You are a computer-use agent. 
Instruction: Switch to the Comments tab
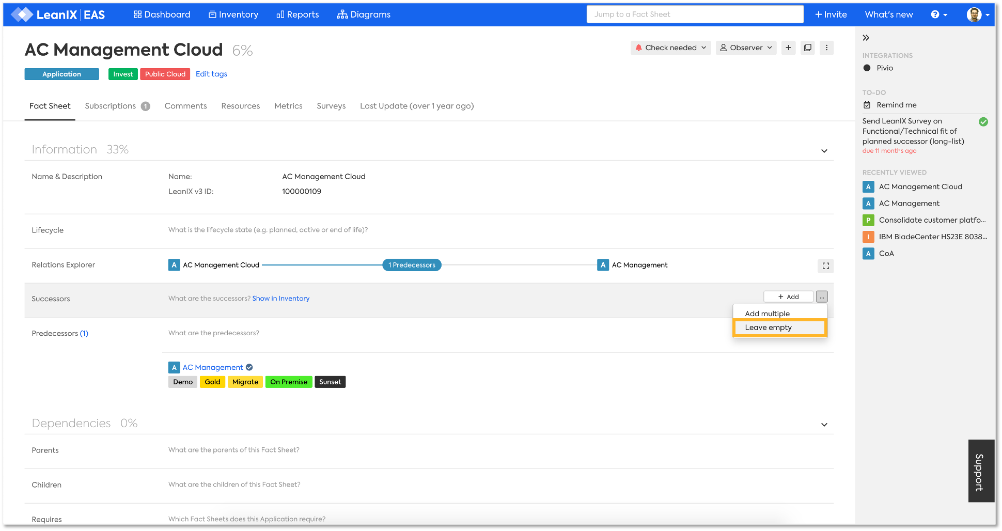point(185,106)
